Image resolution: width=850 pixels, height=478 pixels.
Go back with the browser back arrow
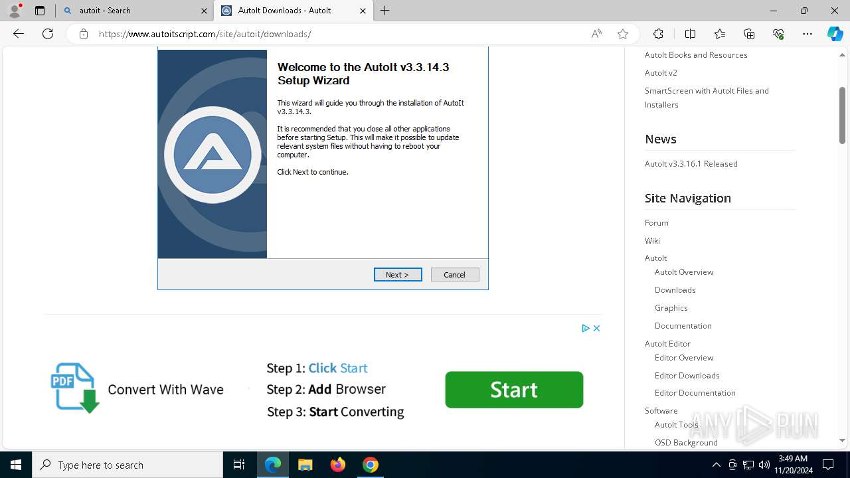tap(19, 34)
